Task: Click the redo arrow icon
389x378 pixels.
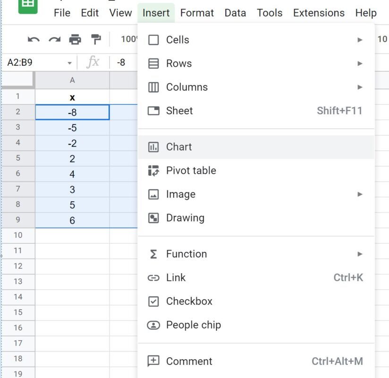Action: point(54,40)
